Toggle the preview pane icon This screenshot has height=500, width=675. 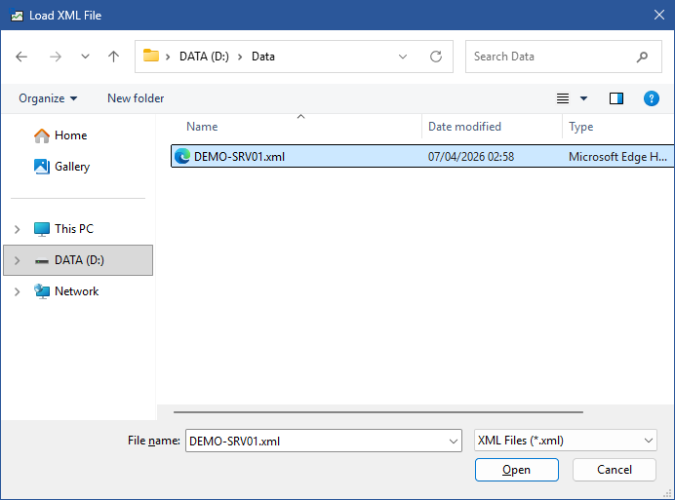[x=615, y=98]
